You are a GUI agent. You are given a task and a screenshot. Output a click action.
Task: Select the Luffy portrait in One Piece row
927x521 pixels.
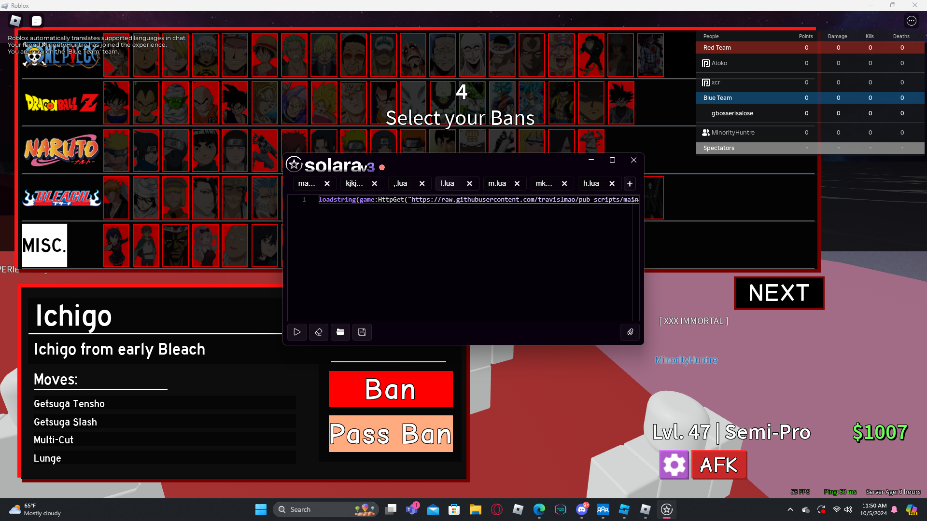(x=265, y=55)
